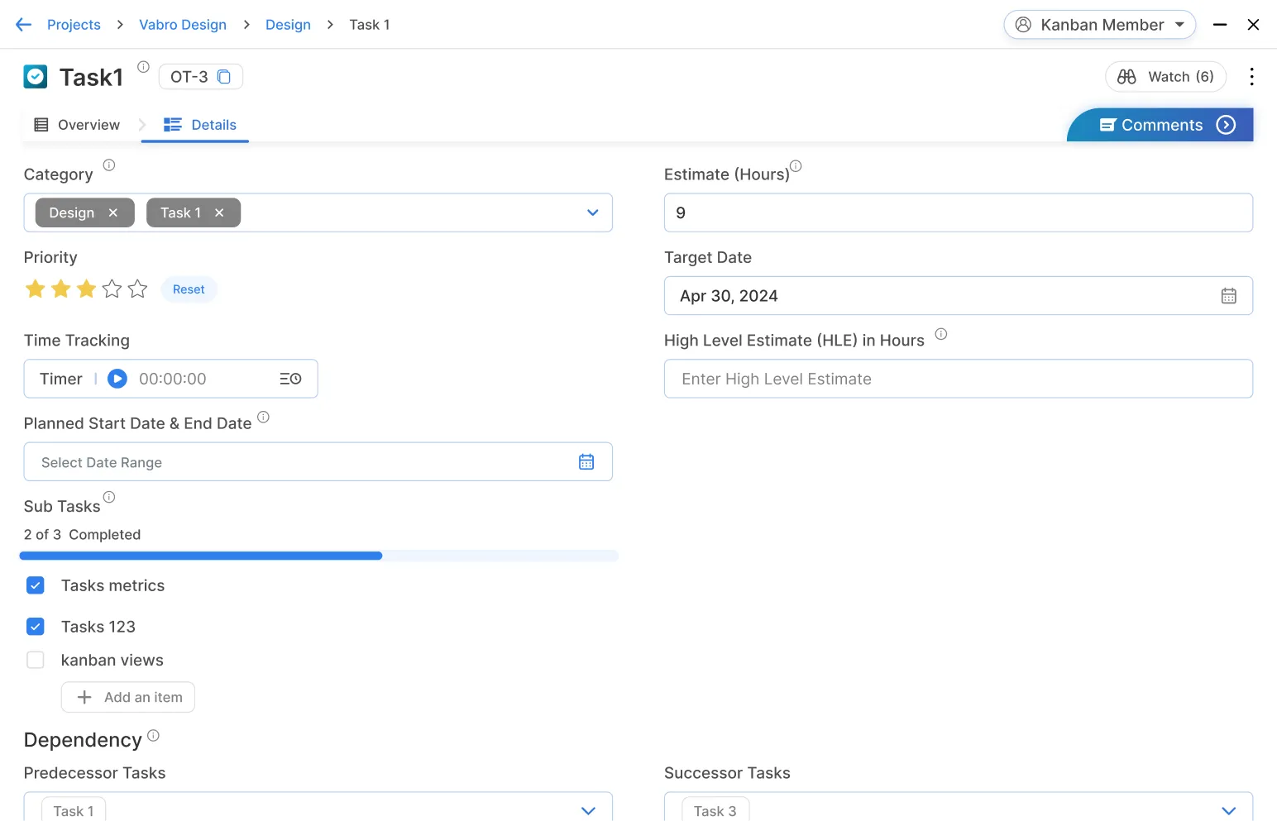Image resolution: width=1277 pixels, height=821 pixels.
Task: Reset the priority rating
Action: (189, 289)
